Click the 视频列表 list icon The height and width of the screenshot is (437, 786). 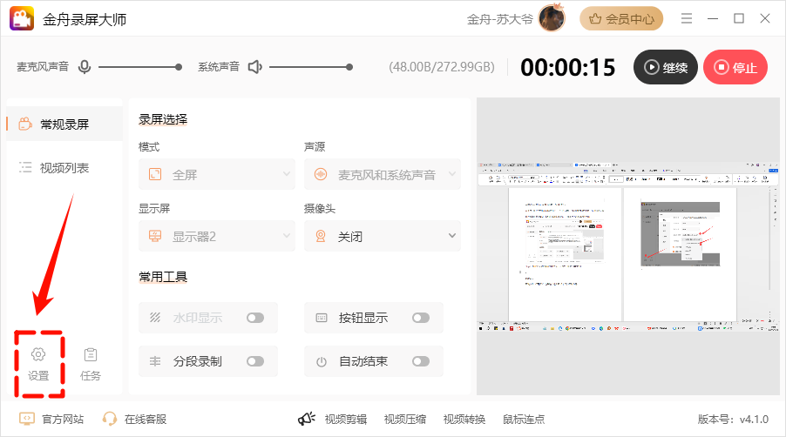tap(25, 167)
